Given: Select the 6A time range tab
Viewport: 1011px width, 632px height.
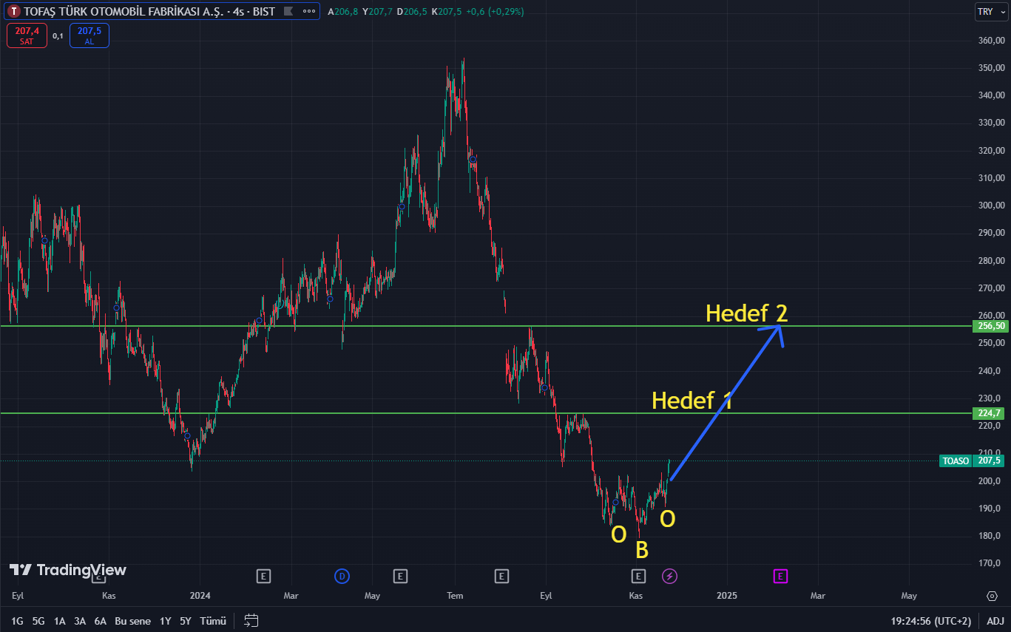Looking at the screenshot, I should coord(101,621).
